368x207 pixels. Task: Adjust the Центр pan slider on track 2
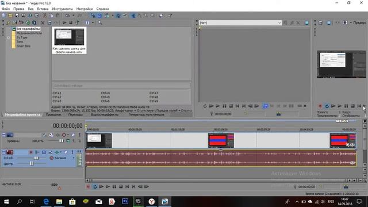pos(32,164)
